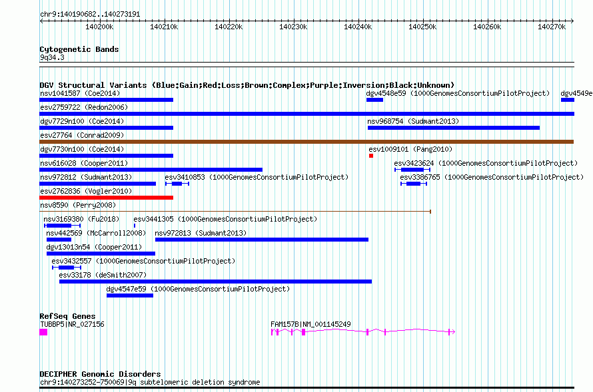Image resolution: width=593 pixels, height=392 pixels.
Task: Open esv3410853 variant label
Action: click(257, 177)
